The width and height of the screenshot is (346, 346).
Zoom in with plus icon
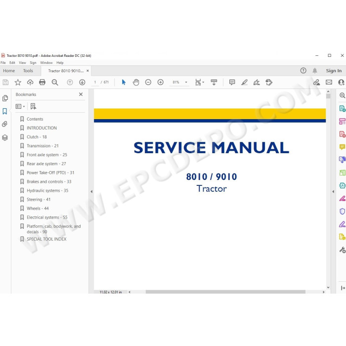pos(161,83)
